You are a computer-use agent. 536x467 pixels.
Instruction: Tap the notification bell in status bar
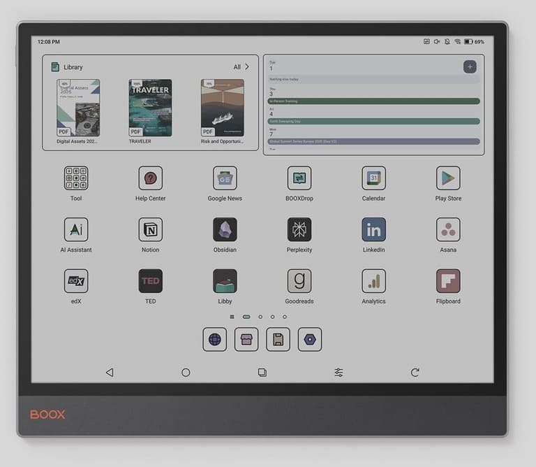pyautogui.click(x=447, y=42)
